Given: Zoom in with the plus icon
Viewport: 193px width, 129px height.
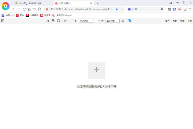Looking at the screenshot, I should tap(76, 21).
